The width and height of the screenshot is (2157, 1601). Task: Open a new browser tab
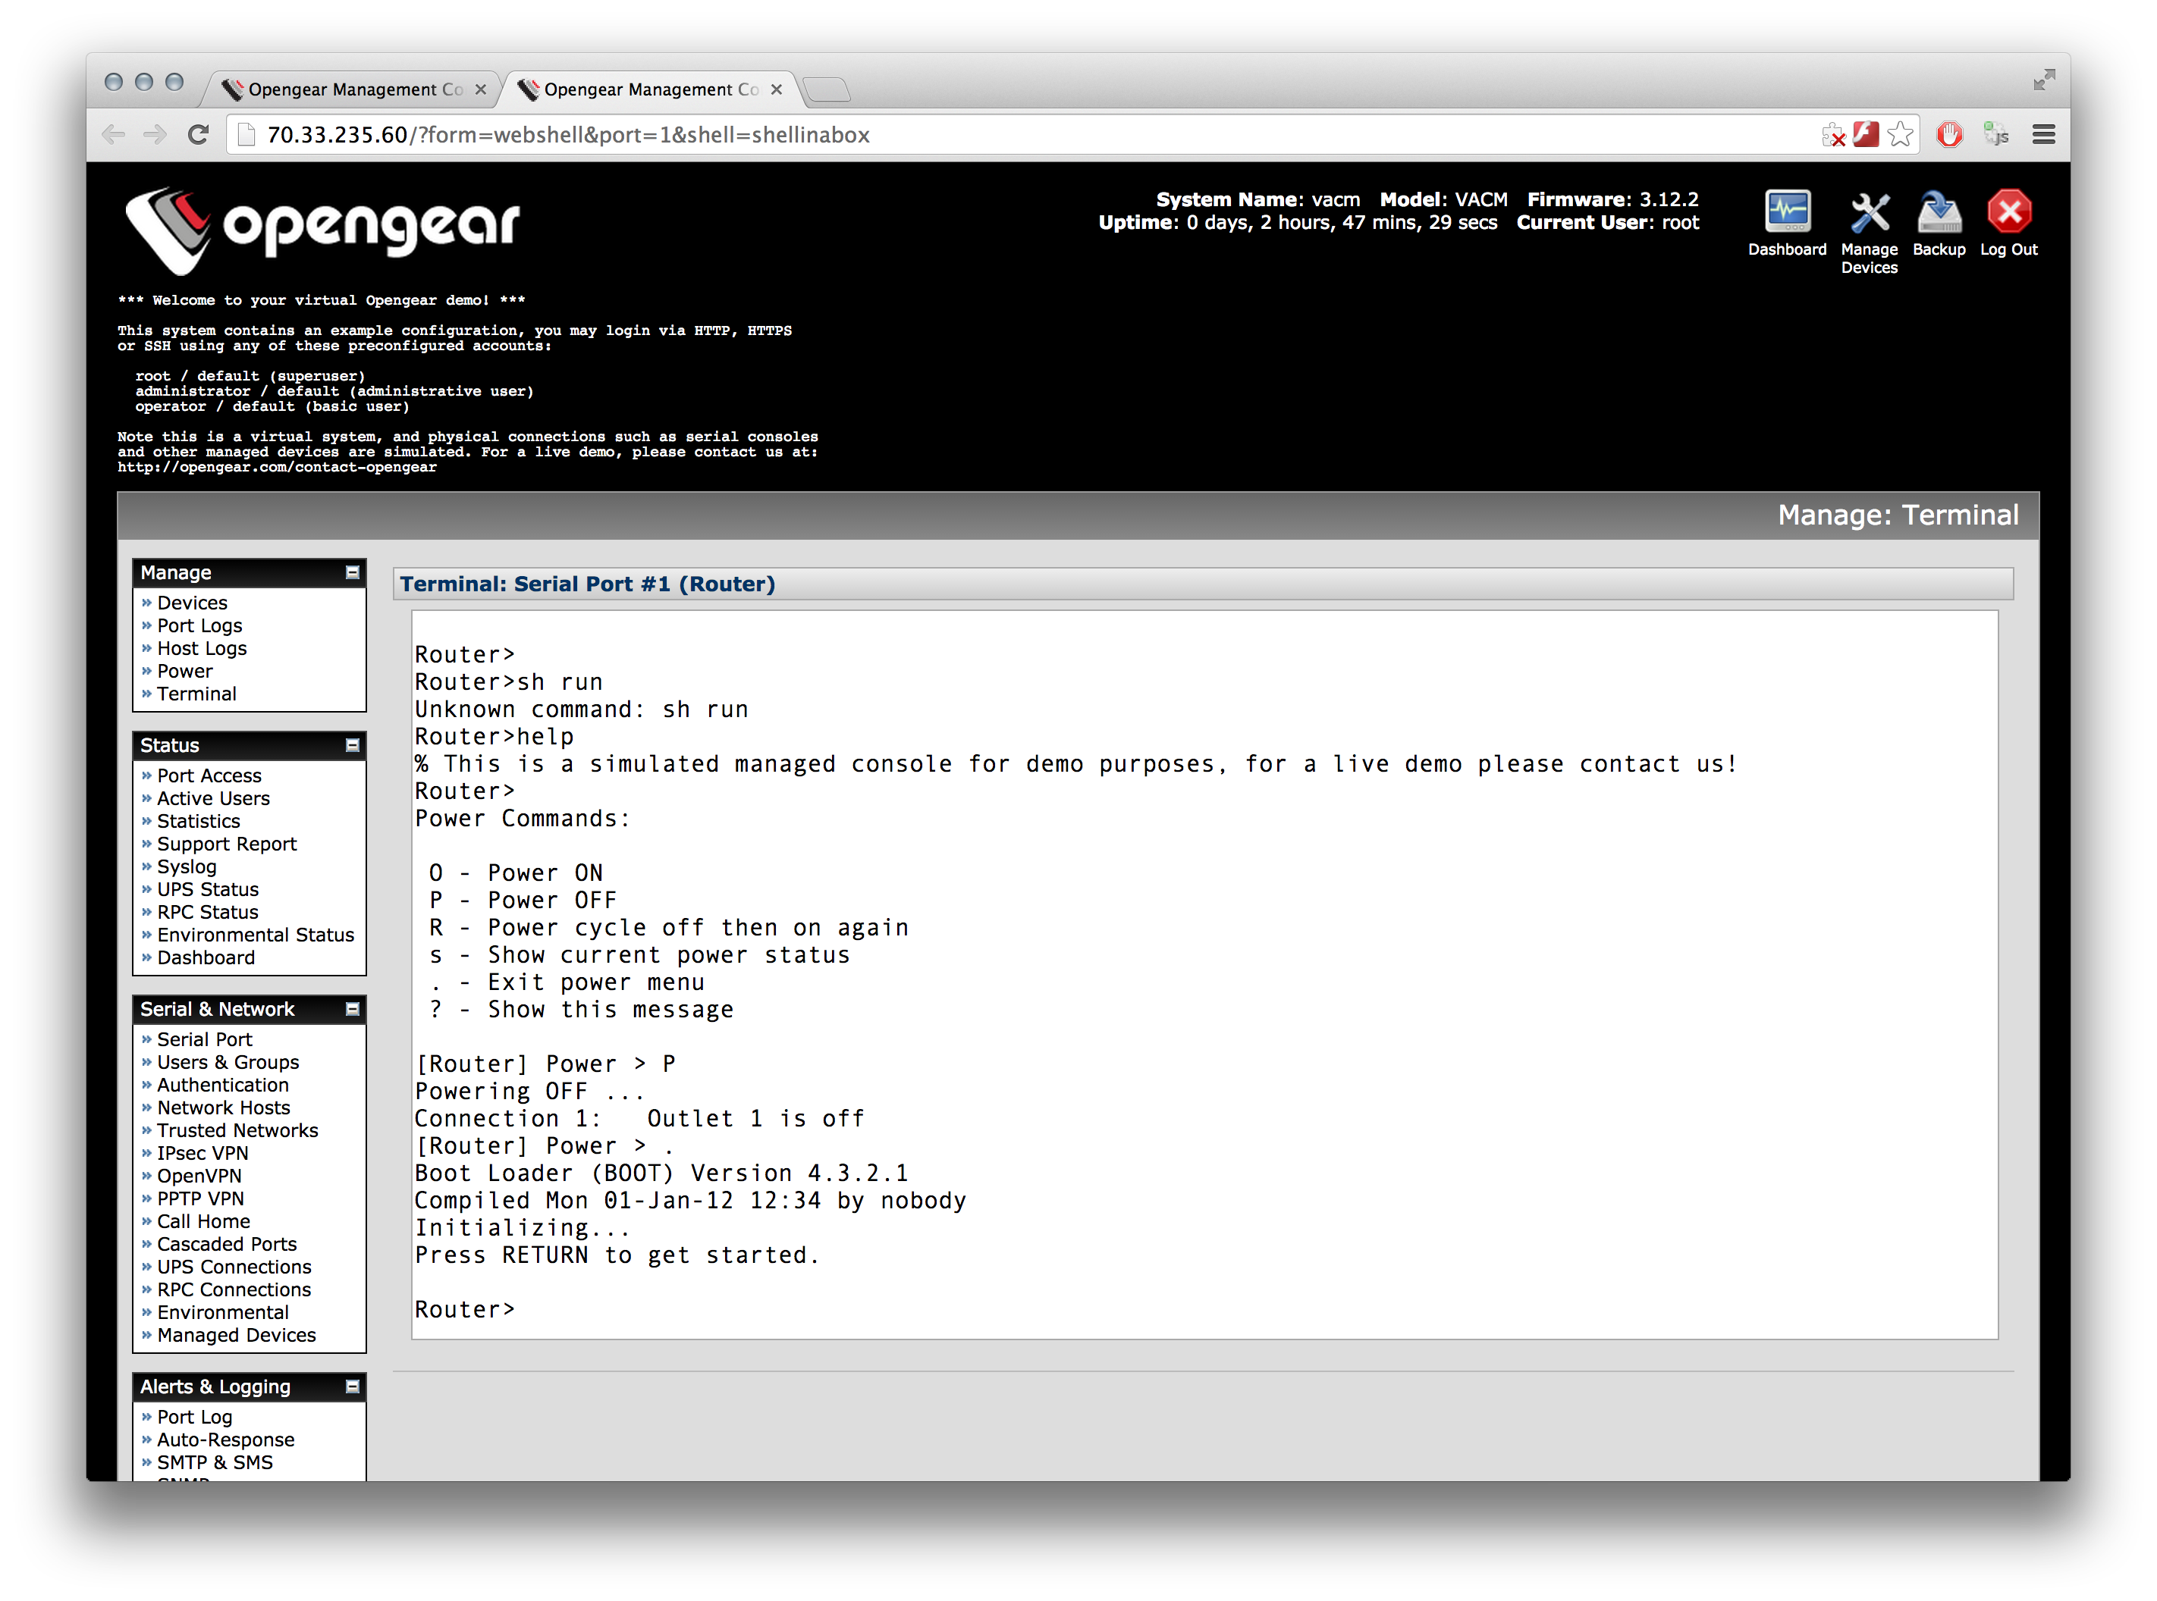coord(827,90)
